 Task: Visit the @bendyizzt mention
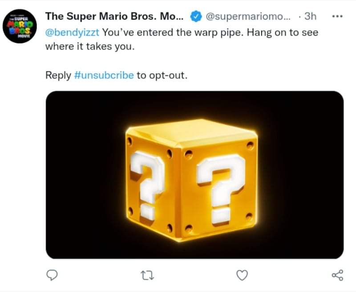(69, 33)
